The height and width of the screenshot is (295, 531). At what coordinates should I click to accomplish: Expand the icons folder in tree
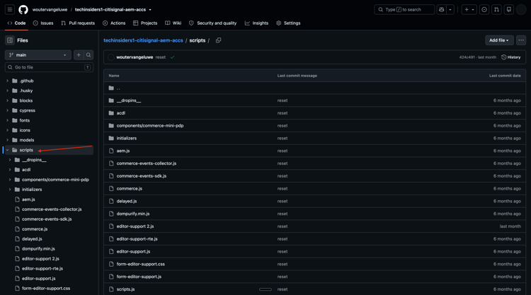coord(7,130)
